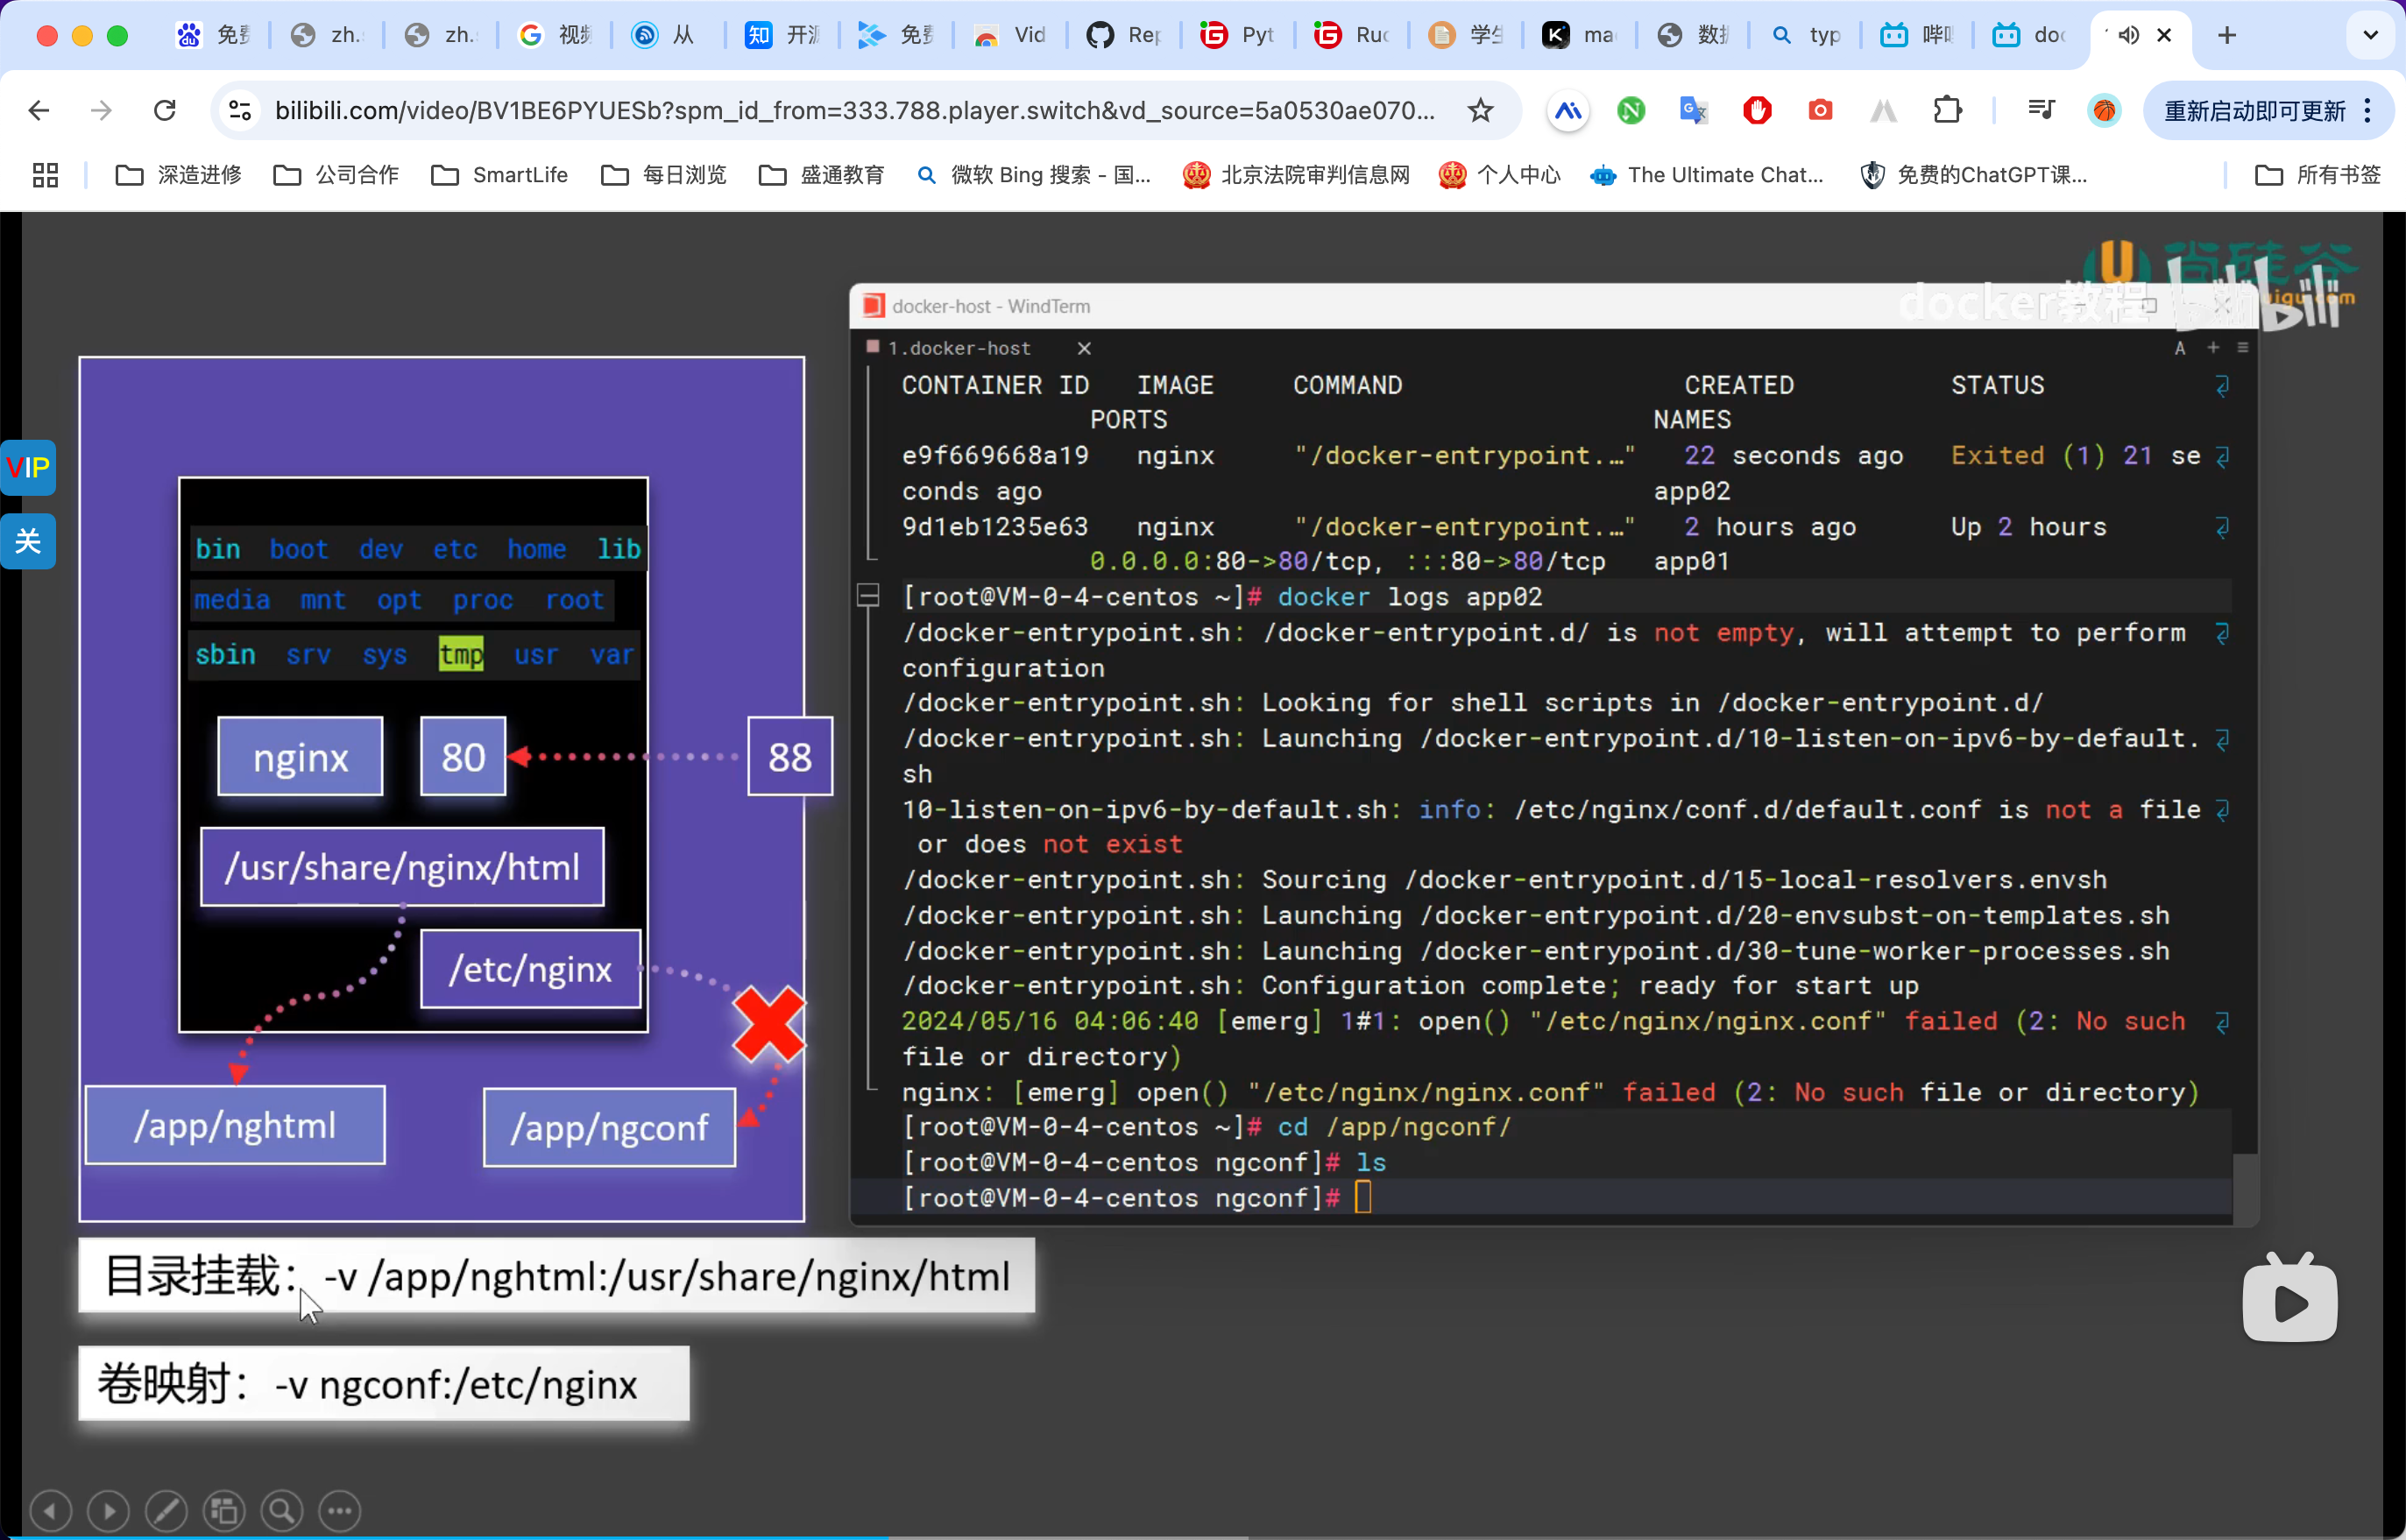Toggle the VIP side panel button
The height and width of the screenshot is (1540, 2406).
coord(28,467)
